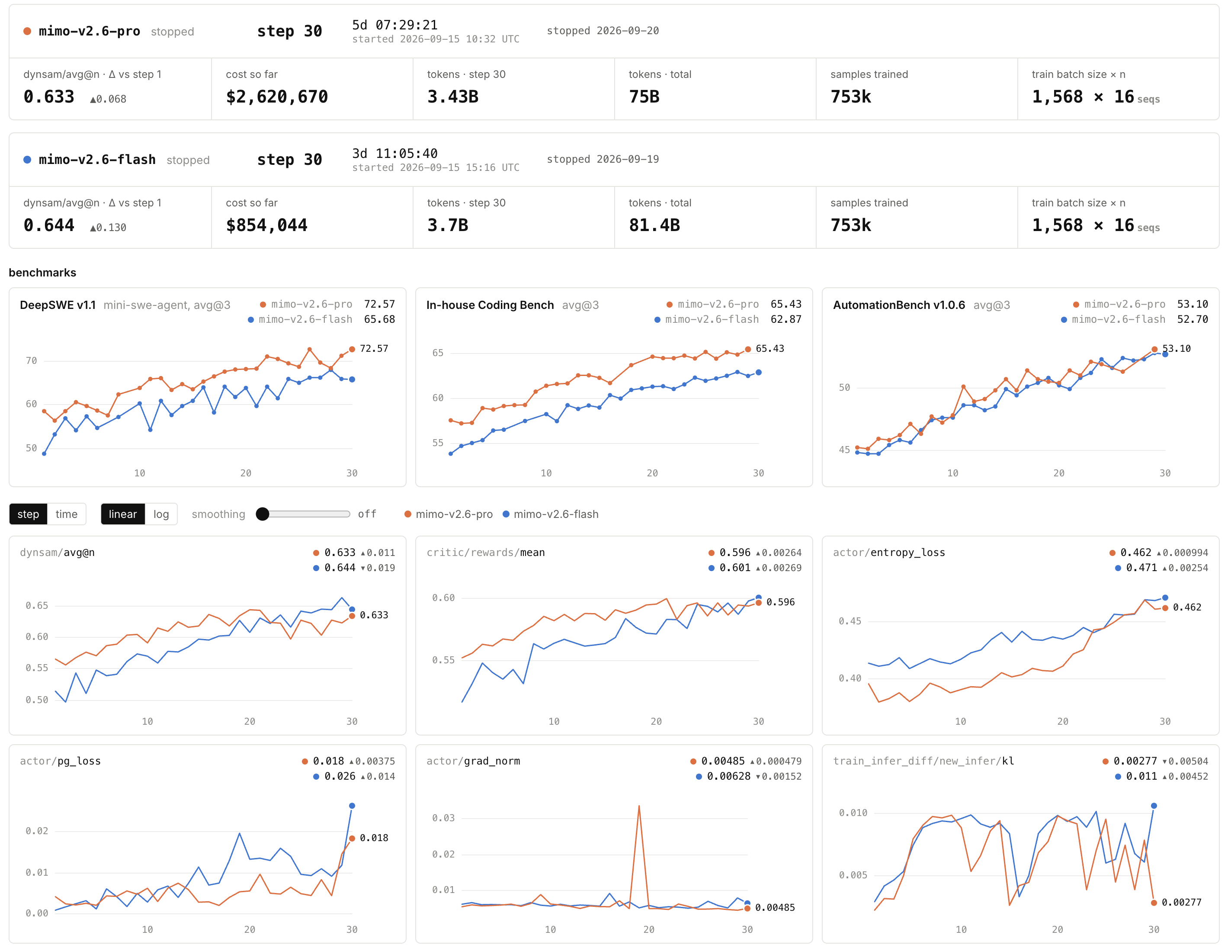Click AutomationBench legend mimo-v2.6-flash 52.70
This screenshot has height=951, width=1231.
(1135, 320)
